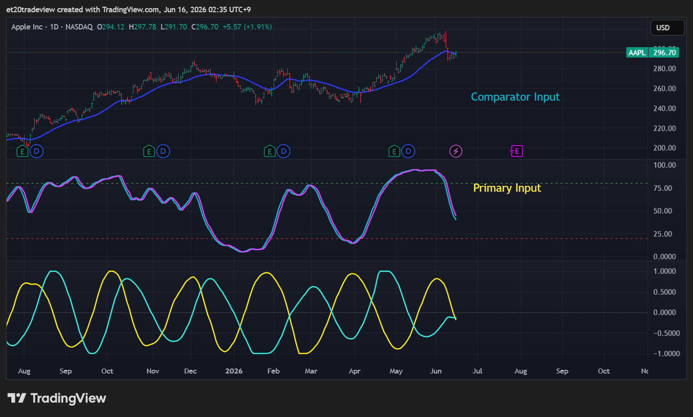This screenshot has height=417, width=693.
Task: Click the Jul label on time axis
Action: tap(477, 371)
